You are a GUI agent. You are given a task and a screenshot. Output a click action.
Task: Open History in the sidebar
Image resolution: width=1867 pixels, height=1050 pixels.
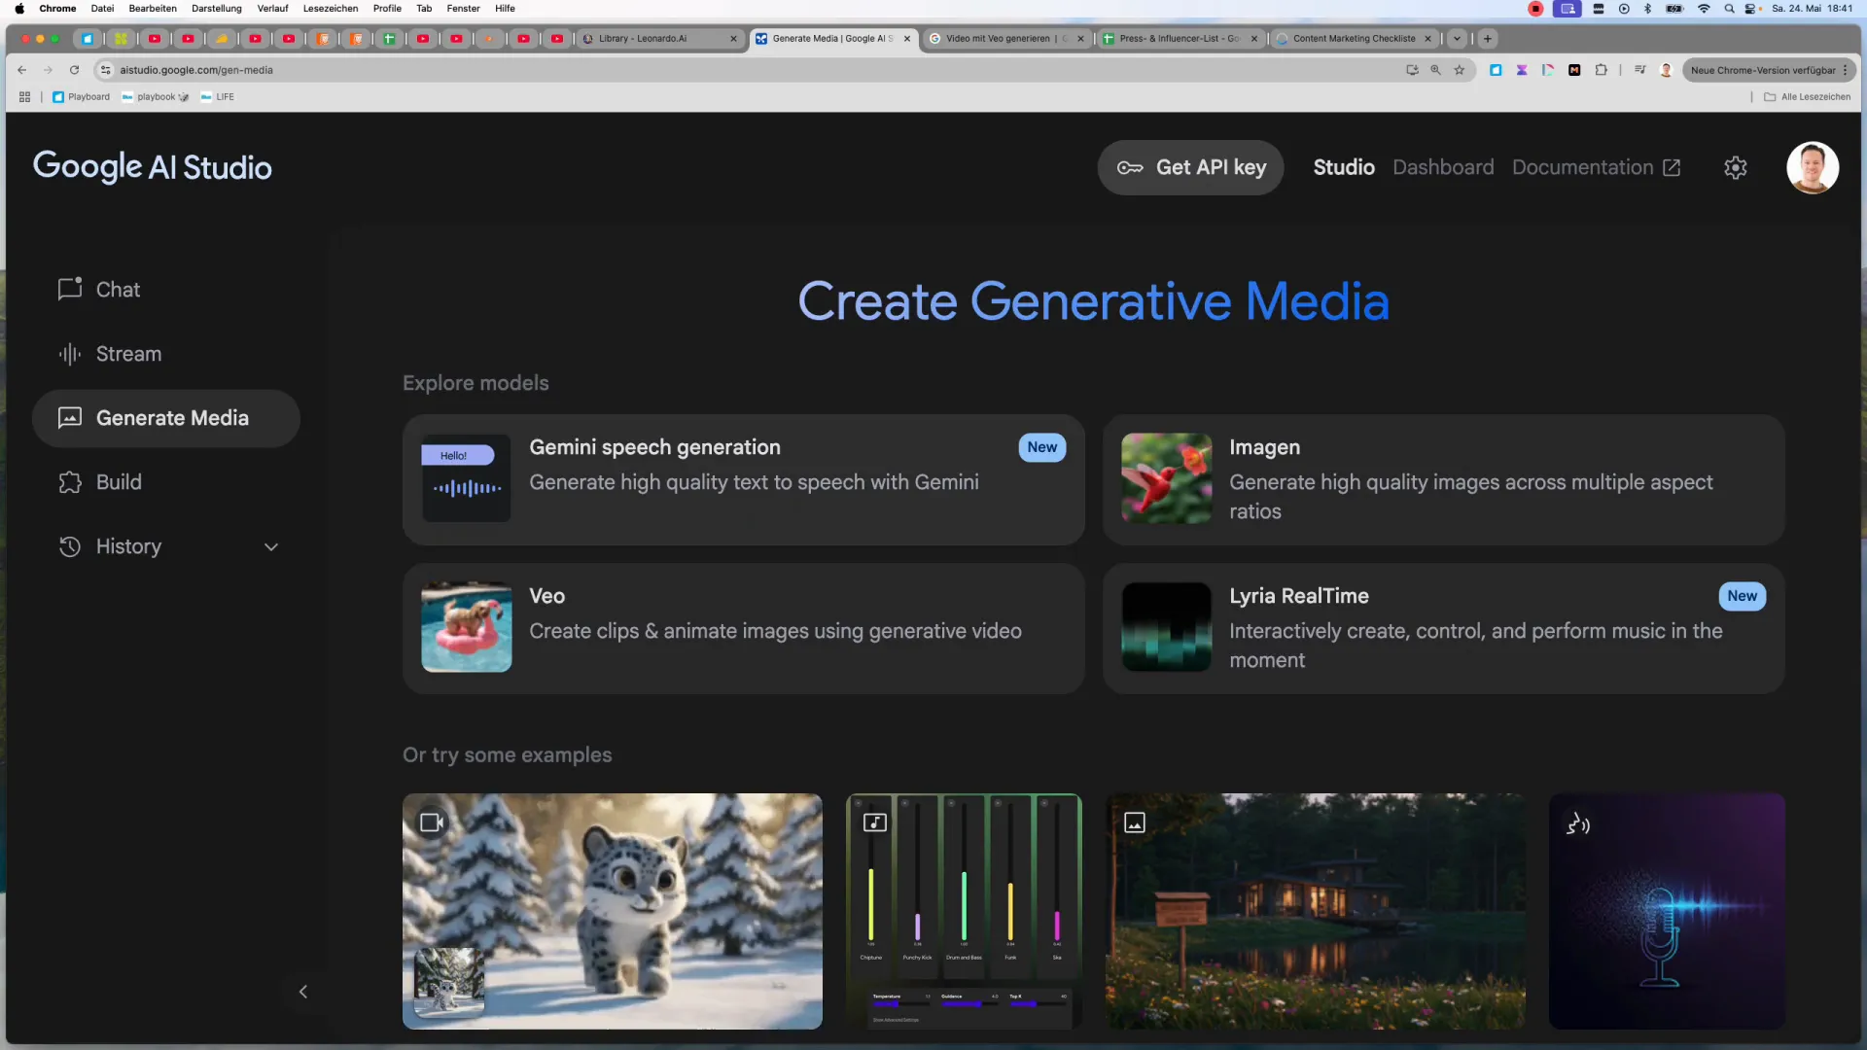pyautogui.click(x=127, y=546)
